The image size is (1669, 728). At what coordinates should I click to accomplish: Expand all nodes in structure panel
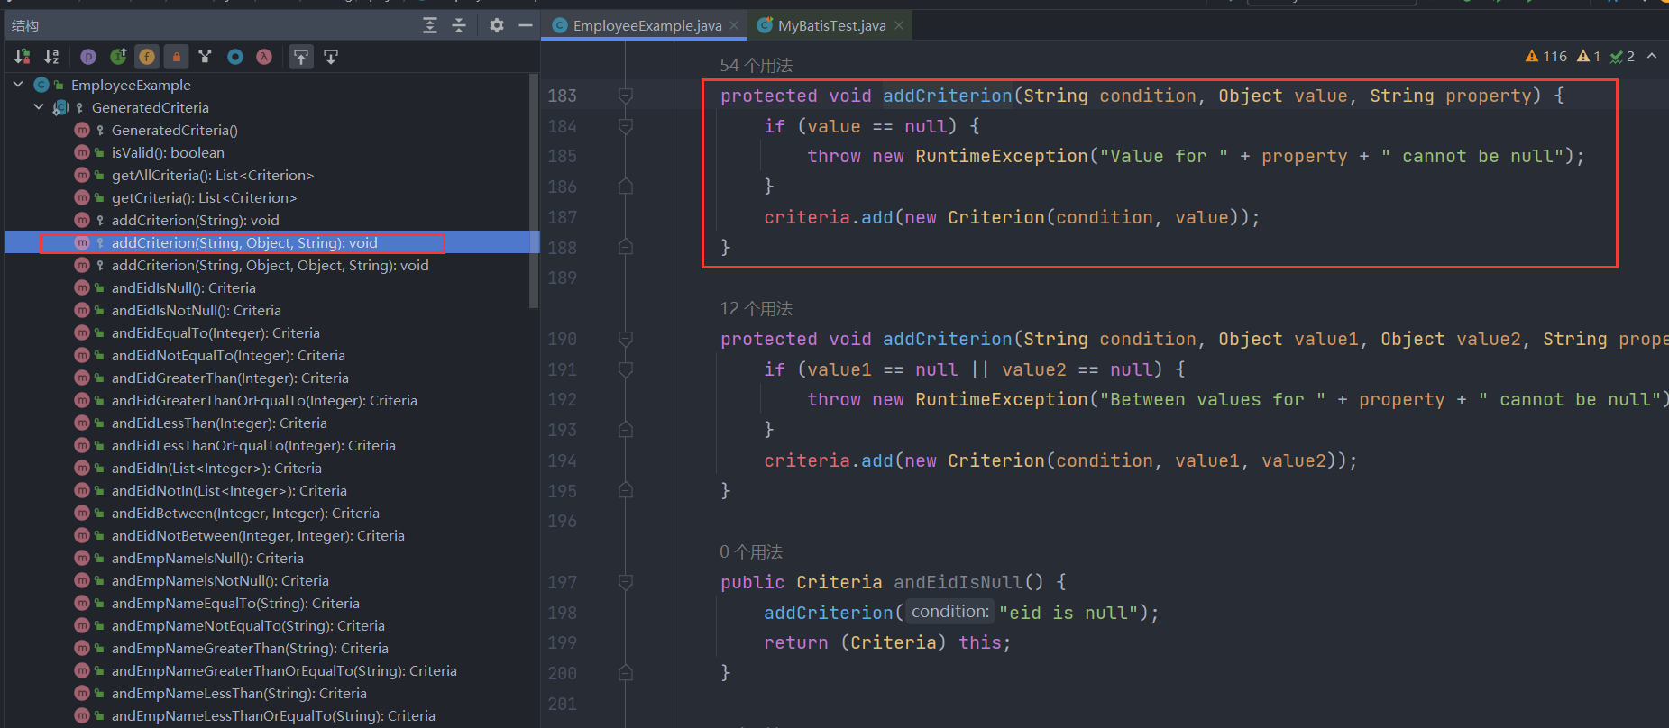(430, 25)
